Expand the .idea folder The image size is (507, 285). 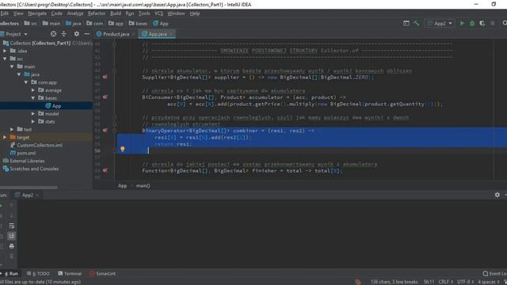pos(5,51)
